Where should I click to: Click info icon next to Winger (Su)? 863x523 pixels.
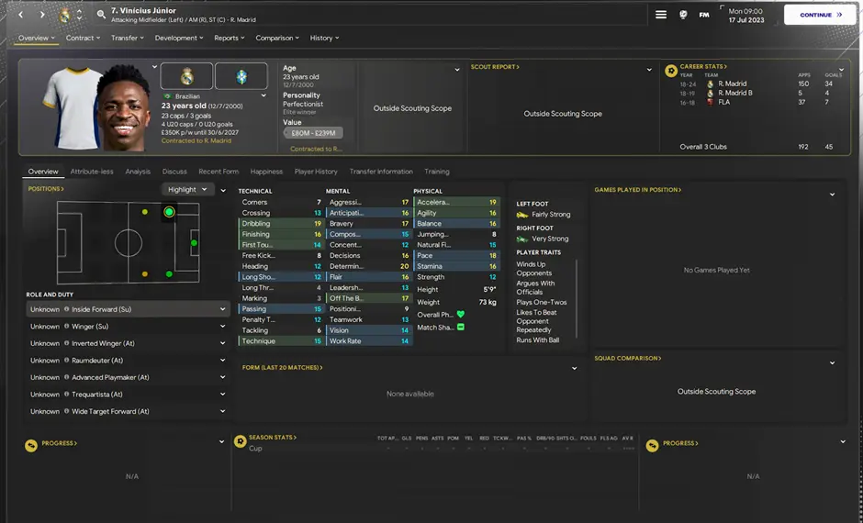point(67,326)
